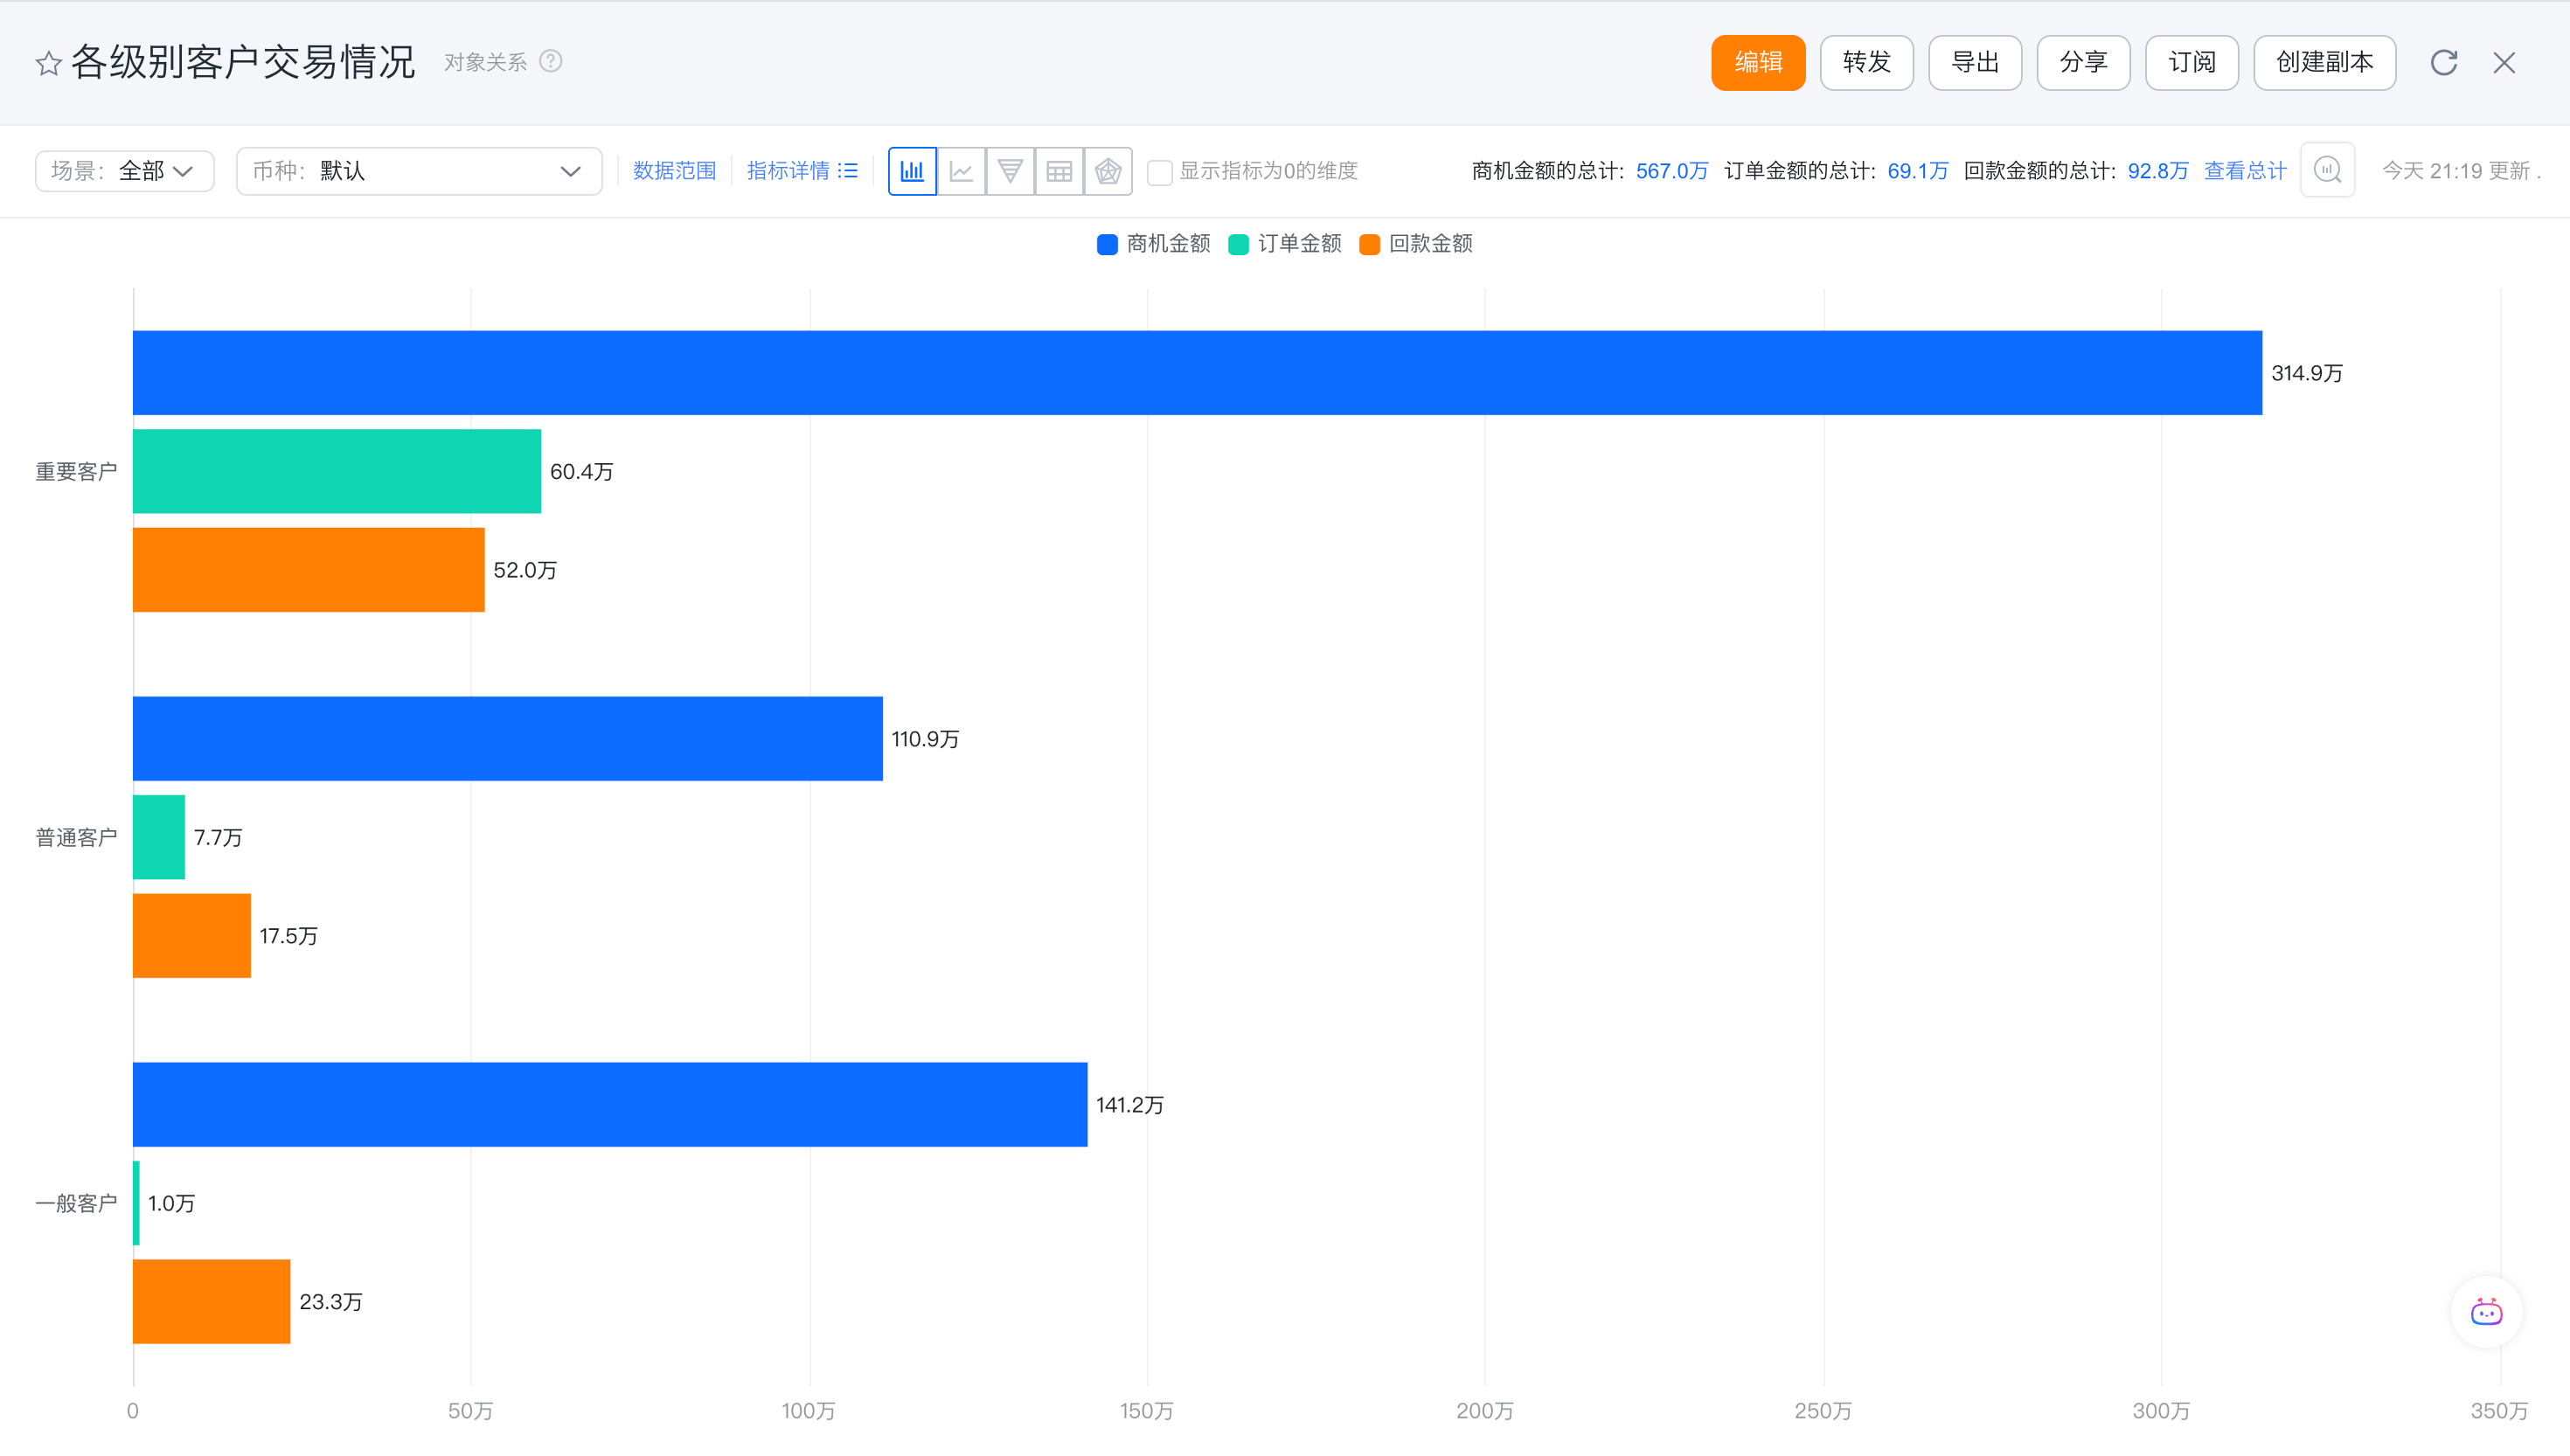
Task: Open the assistant robot floating icon
Action: [x=2486, y=1312]
